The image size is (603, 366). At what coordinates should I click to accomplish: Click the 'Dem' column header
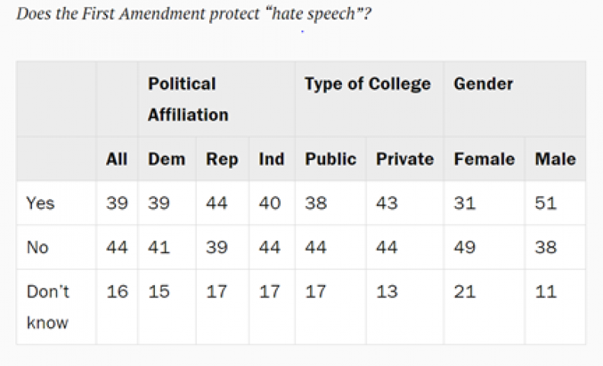166,159
